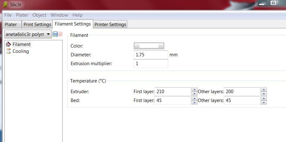Open the aneta6slic3r filament preset dropdown
This screenshot has height=142, width=286.
28,34
